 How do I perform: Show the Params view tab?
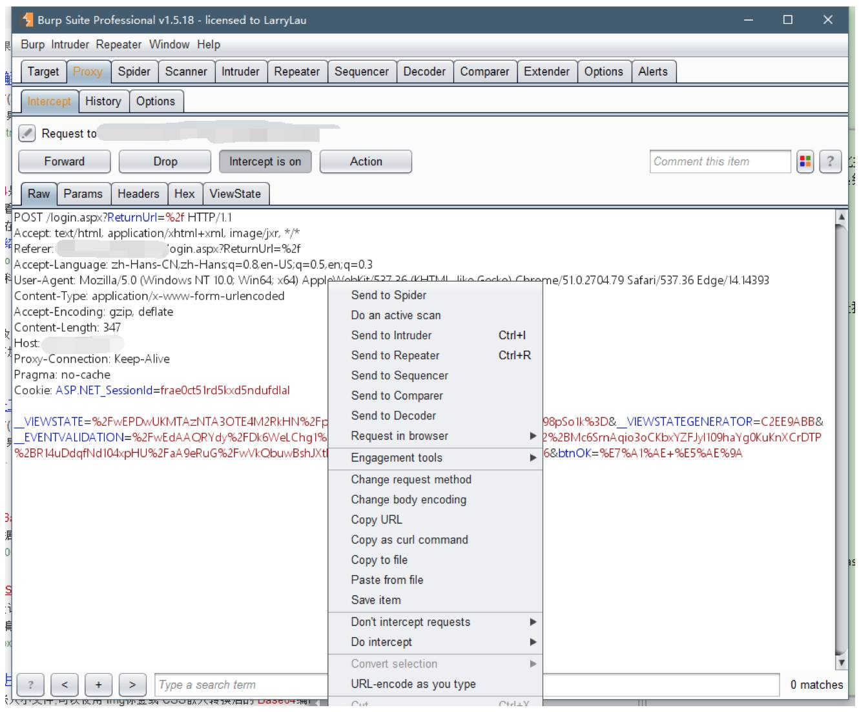tap(83, 194)
